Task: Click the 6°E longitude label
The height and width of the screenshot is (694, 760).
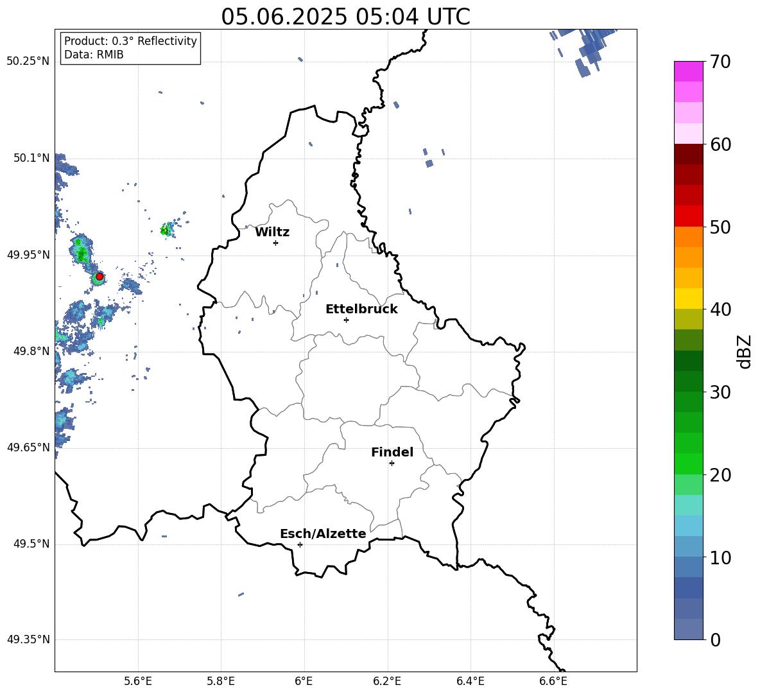Action: [304, 681]
